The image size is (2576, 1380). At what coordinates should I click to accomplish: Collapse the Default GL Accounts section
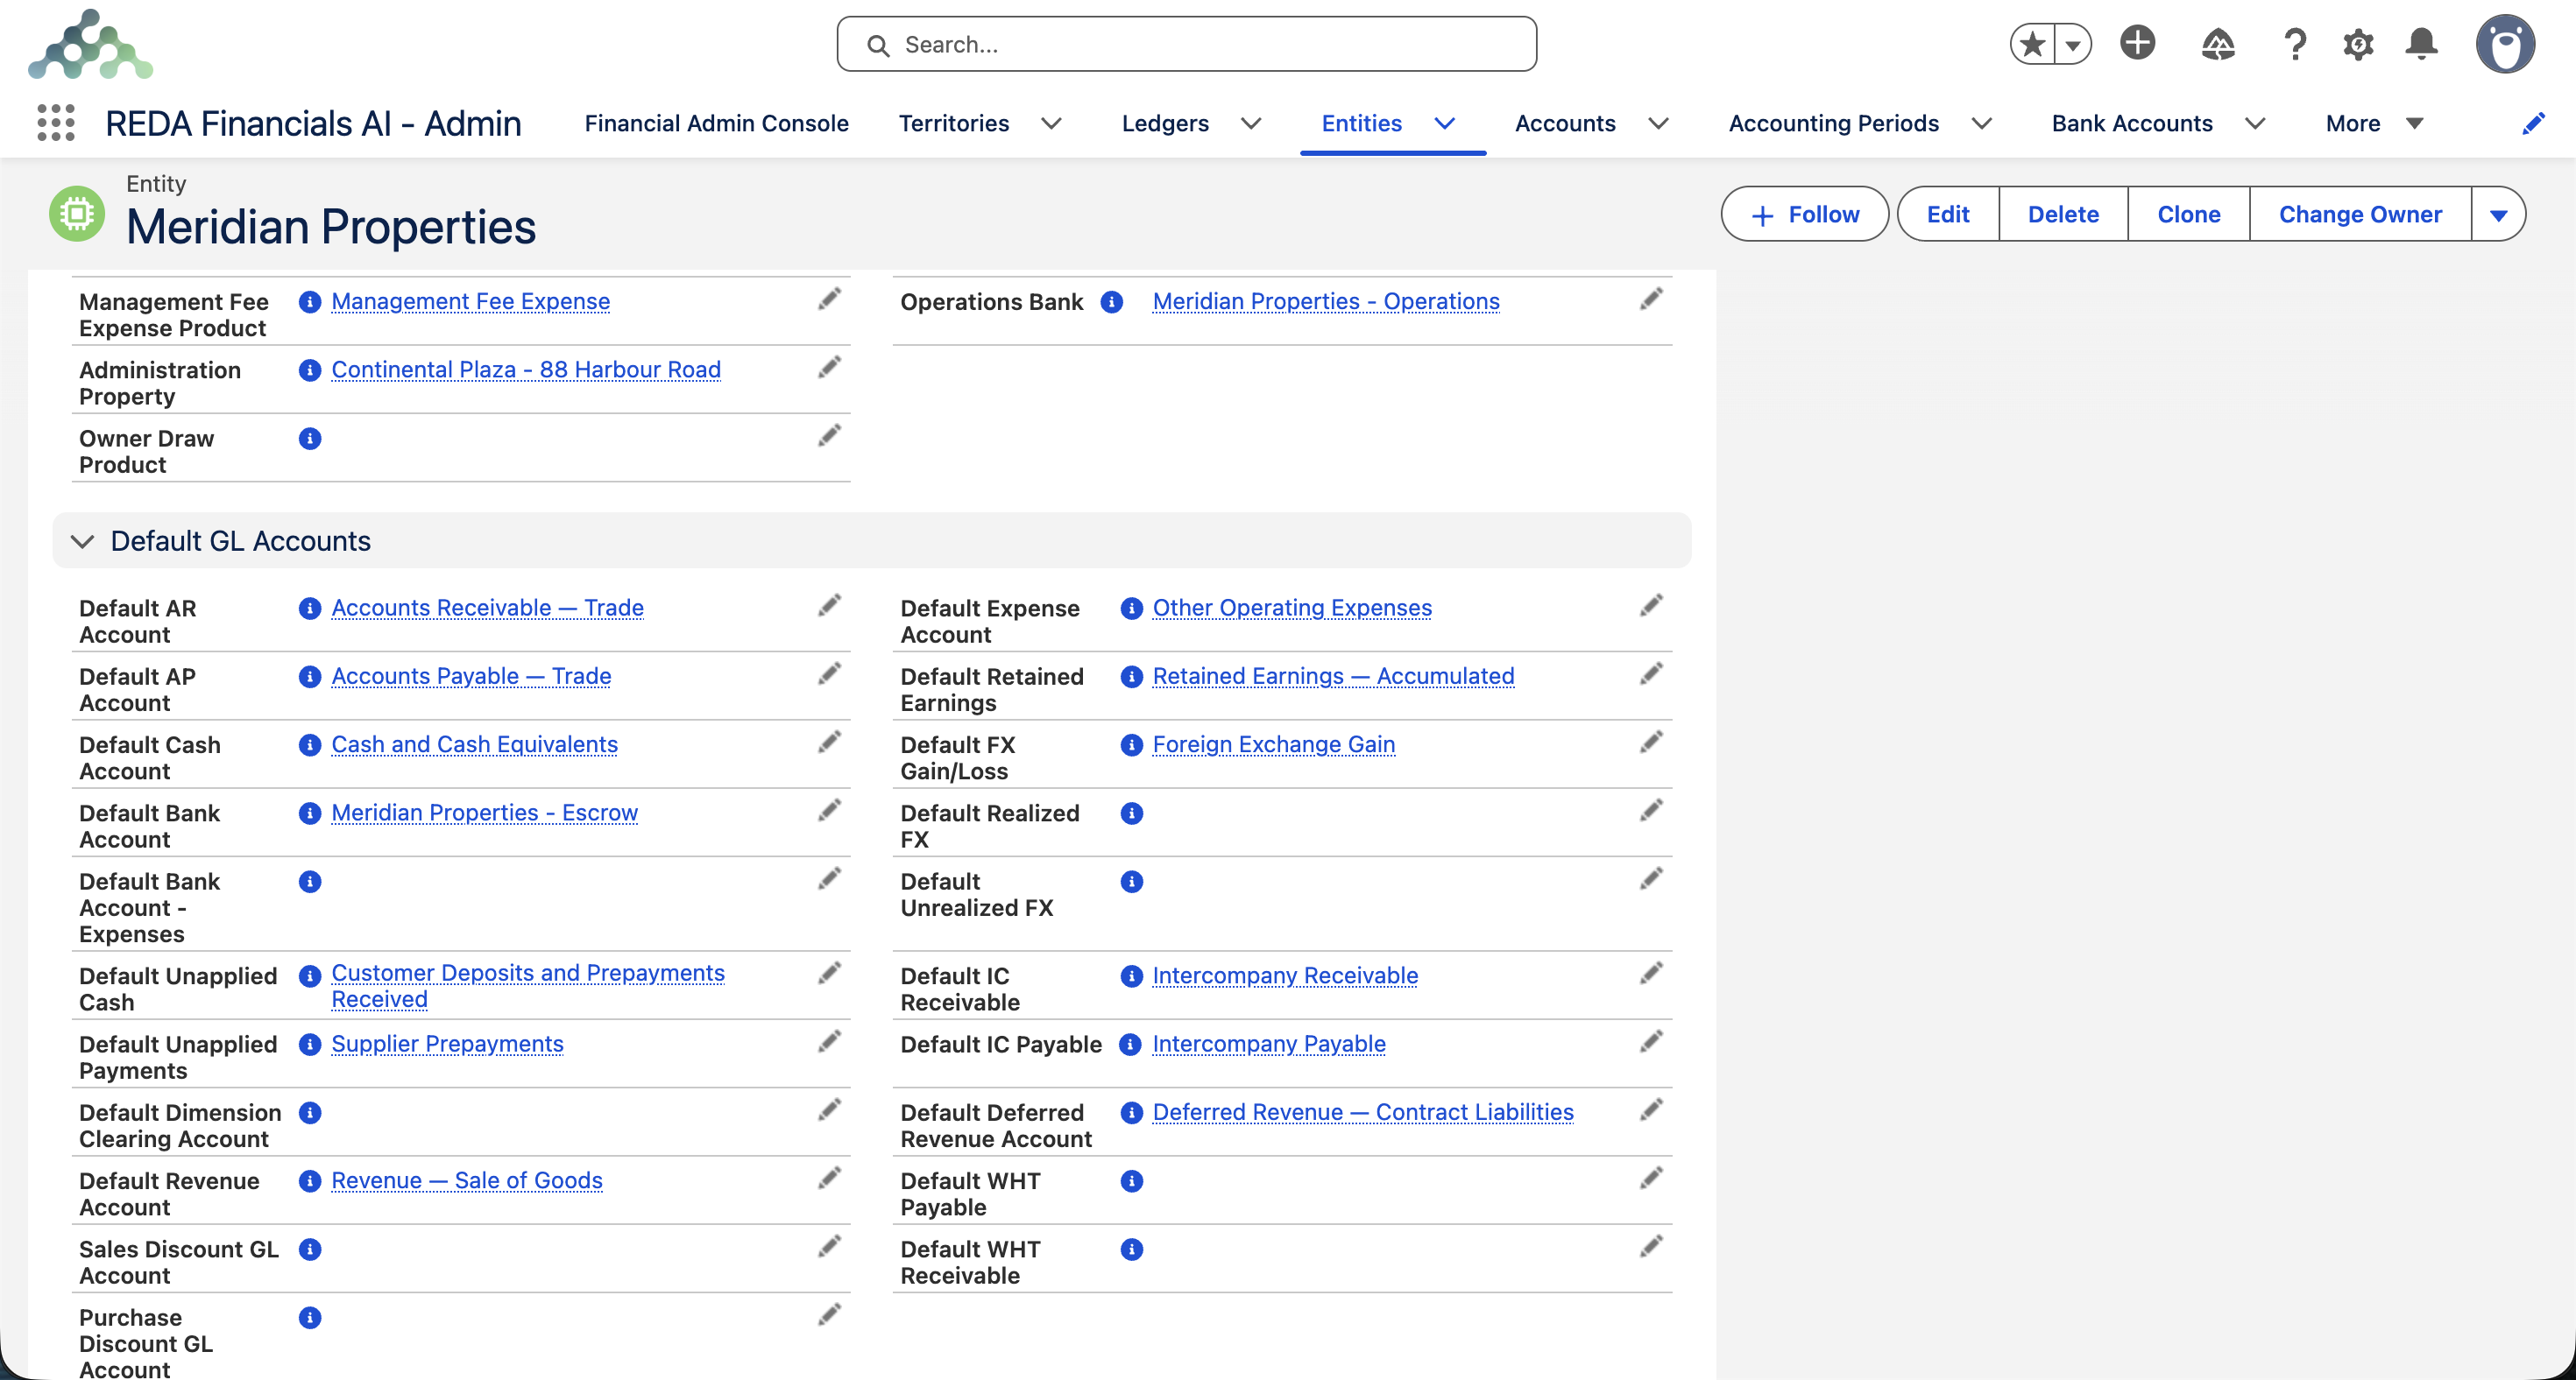pyautogui.click(x=82, y=540)
